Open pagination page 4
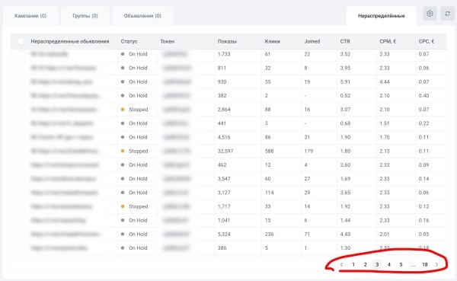Screen dimensions: 457x281 tap(388, 265)
